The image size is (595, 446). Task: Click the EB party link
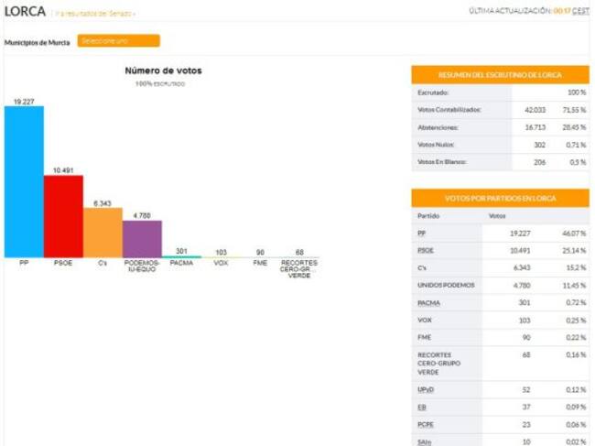coord(421,407)
